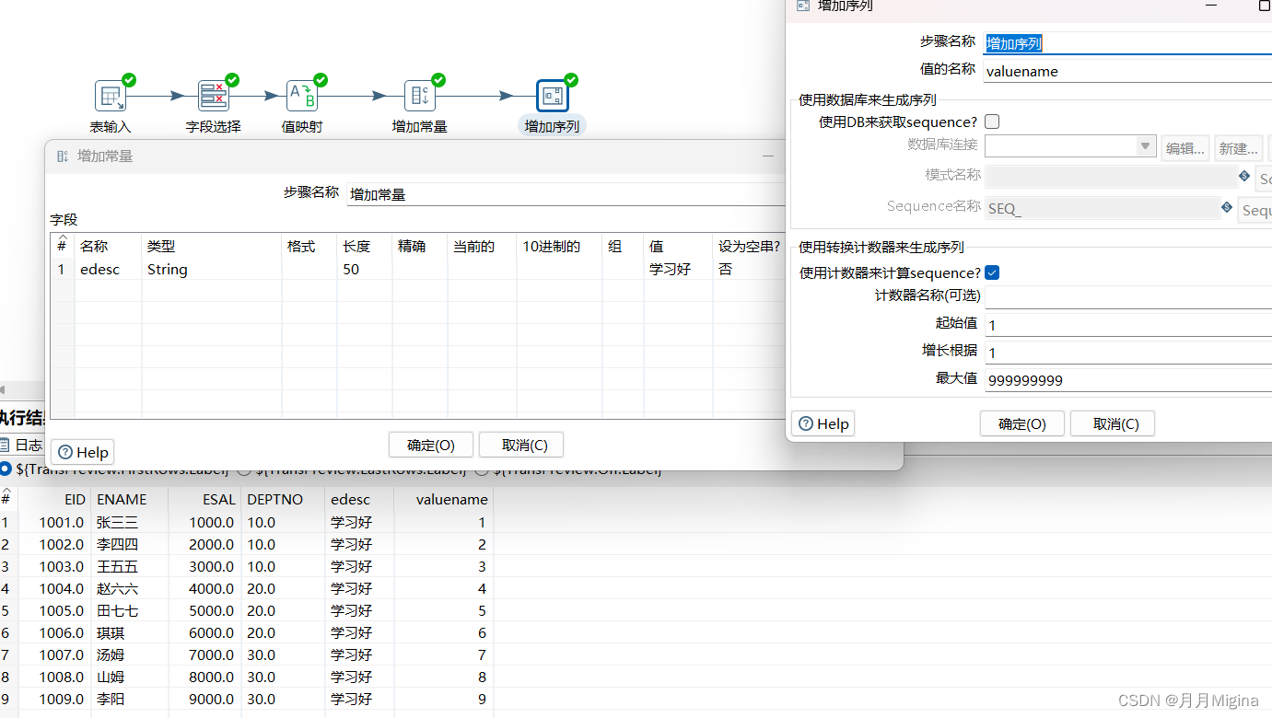Click the 山姆 name cell
Viewport: 1272px width, 718px height.
[129, 677]
